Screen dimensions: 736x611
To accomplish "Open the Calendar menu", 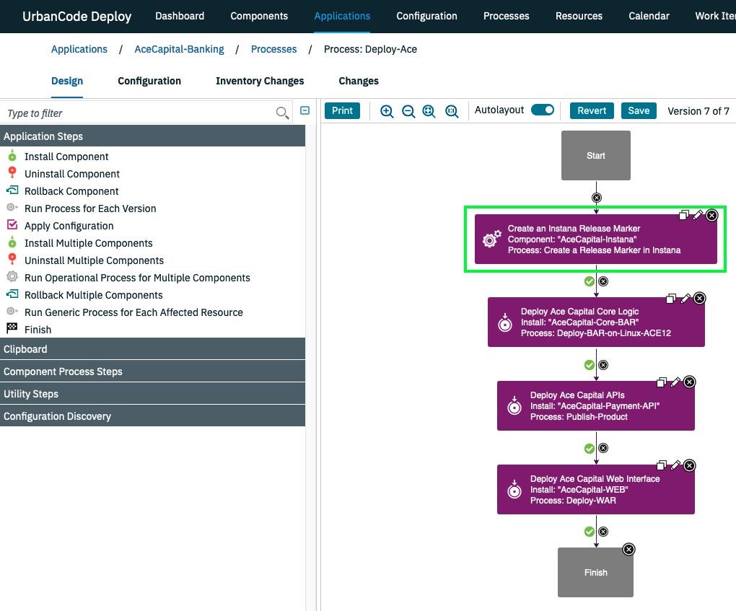I will pyautogui.click(x=649, y=16).
